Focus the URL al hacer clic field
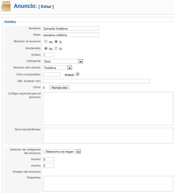This screenshot has width=174, height=193. click(96, 81)
